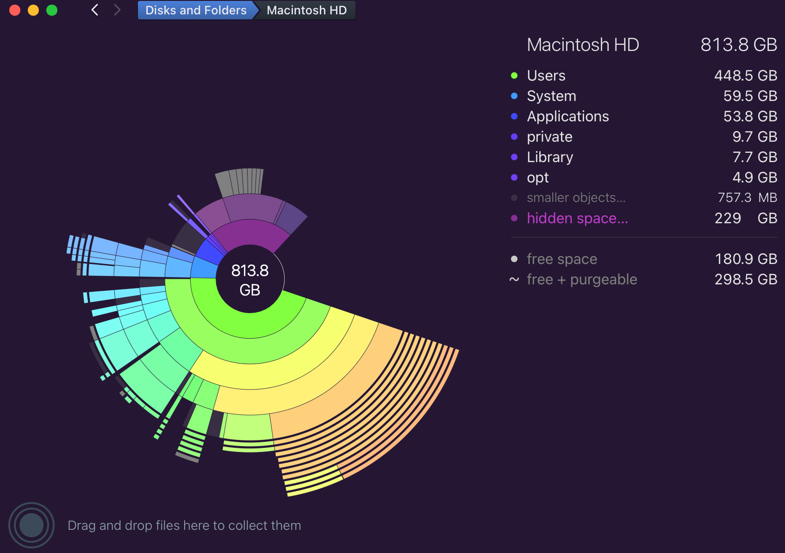Click the 180.9 GB free space value
The width and height of the screenshot is (785, 553).
point(746,259)
